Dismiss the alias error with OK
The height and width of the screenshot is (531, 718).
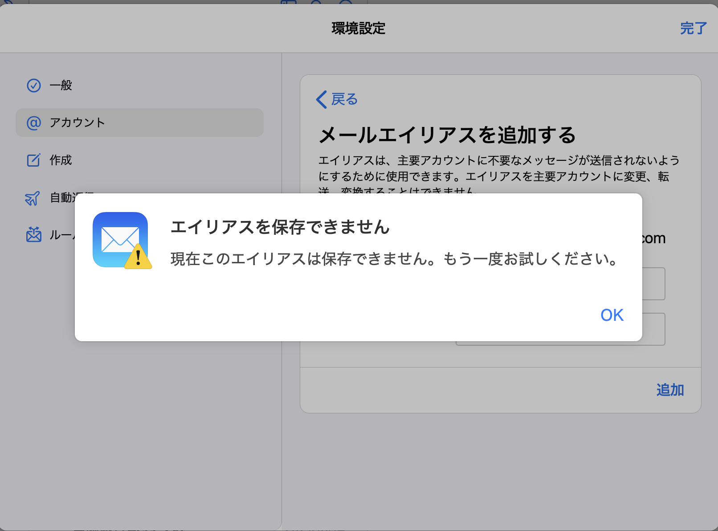[x=612, y=315]
